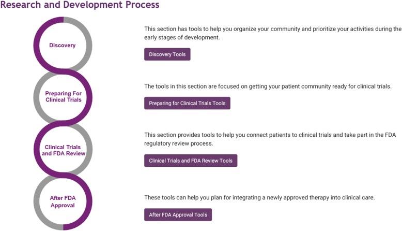This screenshot has height=231, width=402.
Task: Select Clinical Trials and FDA Review Tools button
Action: point(190,161)
